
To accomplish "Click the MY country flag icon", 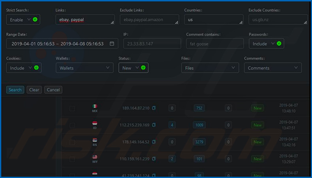I will click(95, 157).
